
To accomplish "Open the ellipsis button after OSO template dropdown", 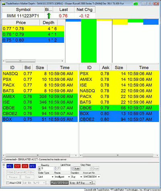I will pos(47,183).
